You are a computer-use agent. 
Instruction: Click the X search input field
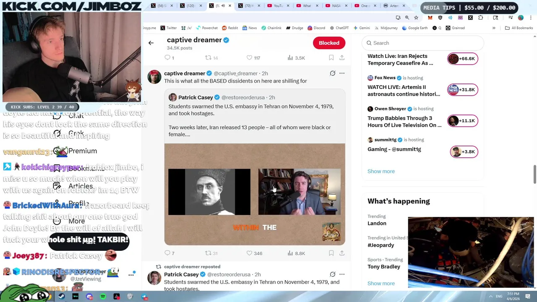[x=423, y=43]
